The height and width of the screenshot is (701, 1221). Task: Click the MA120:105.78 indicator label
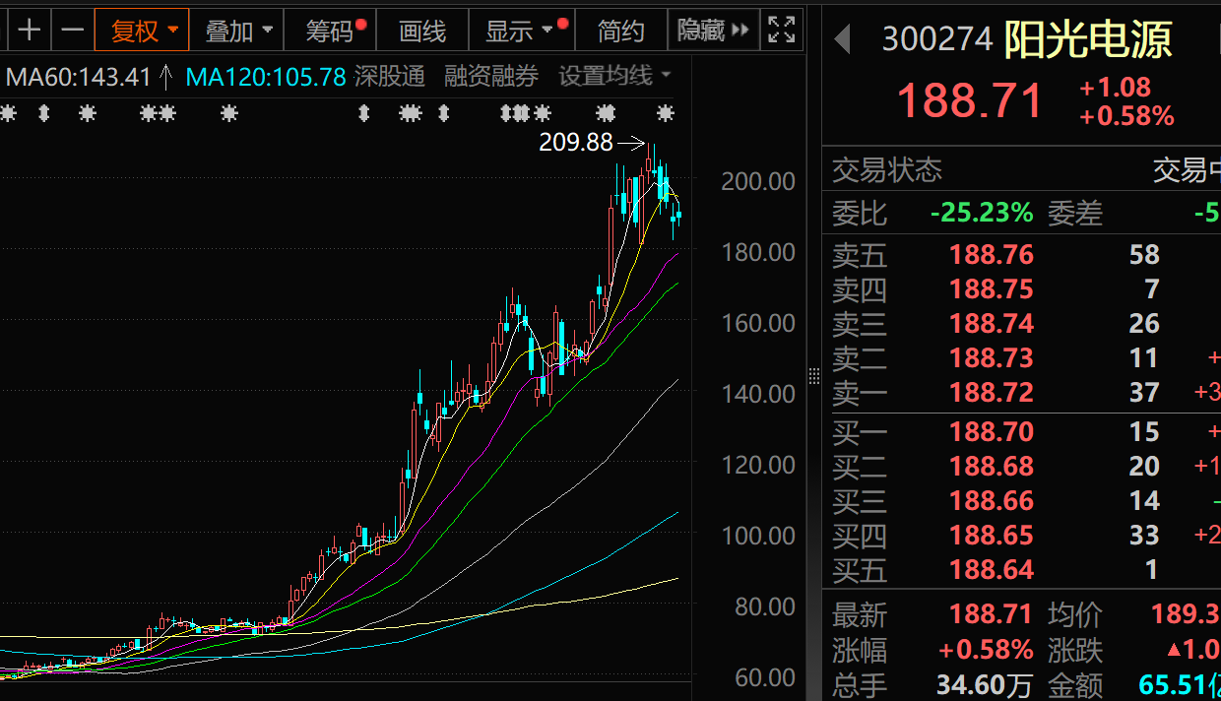[x=266, y=76]
